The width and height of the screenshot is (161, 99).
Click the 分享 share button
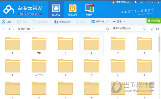point(81,22)
